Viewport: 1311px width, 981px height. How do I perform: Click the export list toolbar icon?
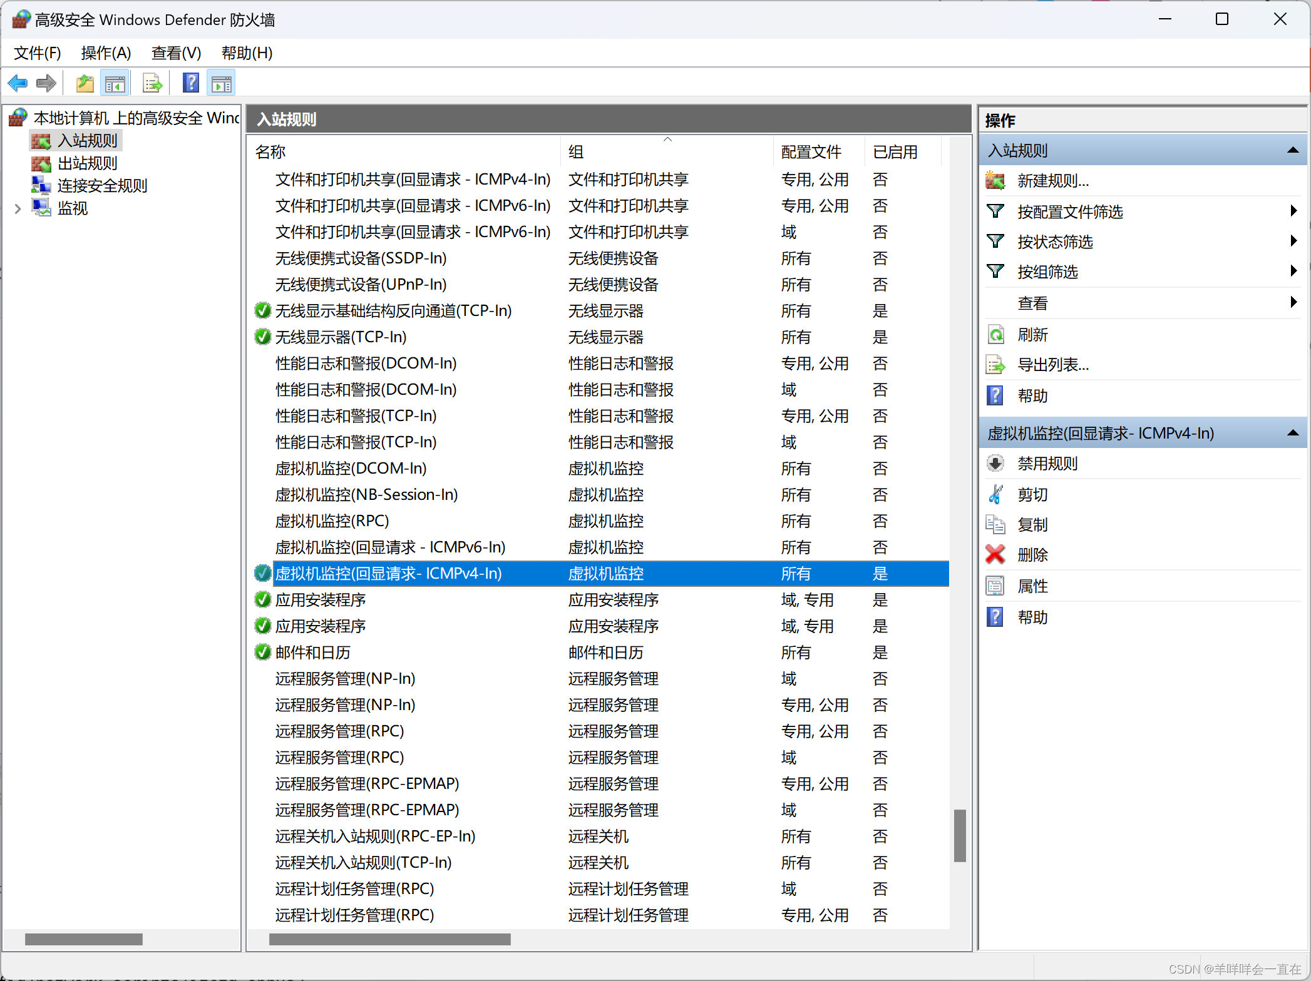click(153, 83)
